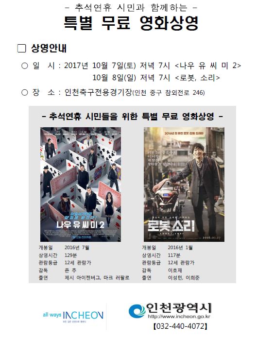This screenshot has height=337, width=256.
Task: Click the 인천축구전용경기장 venue text
Action: point(98,92)
